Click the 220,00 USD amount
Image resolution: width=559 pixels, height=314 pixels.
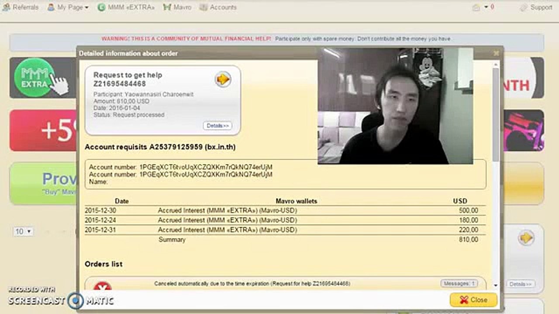click(x=468, y=230)
